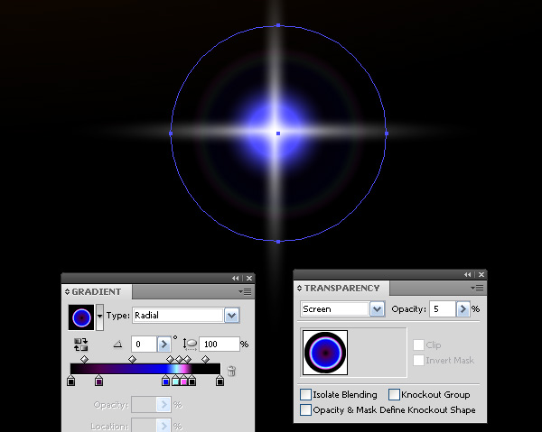542x432 pixels.
Task: Click the object thumbnail in Transparency panel
Action: pyautogui.click(x=325, y=353)
